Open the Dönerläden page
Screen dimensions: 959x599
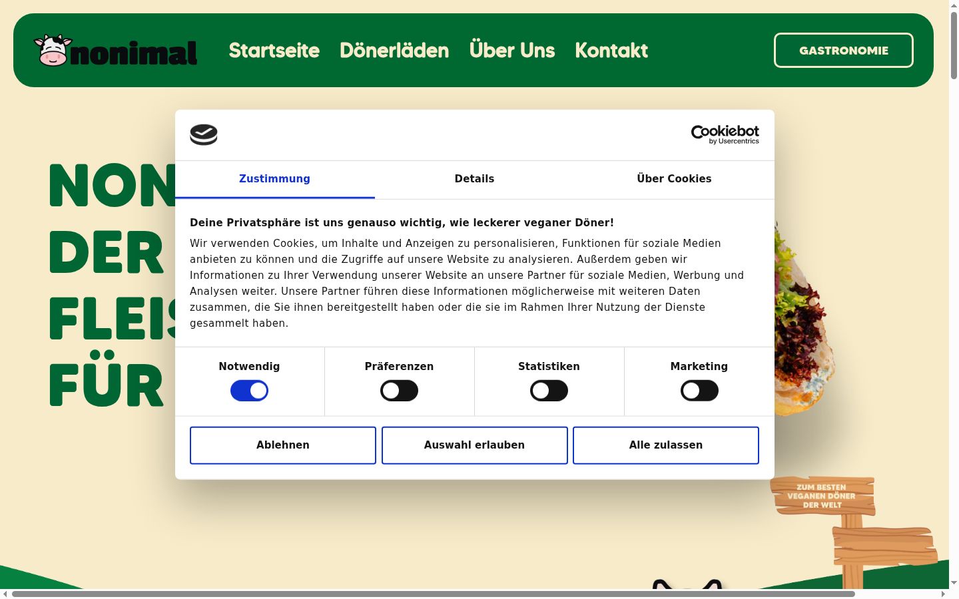pyautogui.click(x=394, y=51)
